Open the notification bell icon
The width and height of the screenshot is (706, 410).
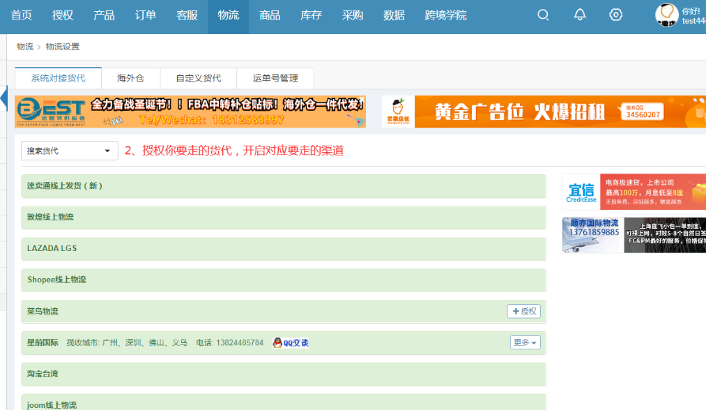point(579,15)
